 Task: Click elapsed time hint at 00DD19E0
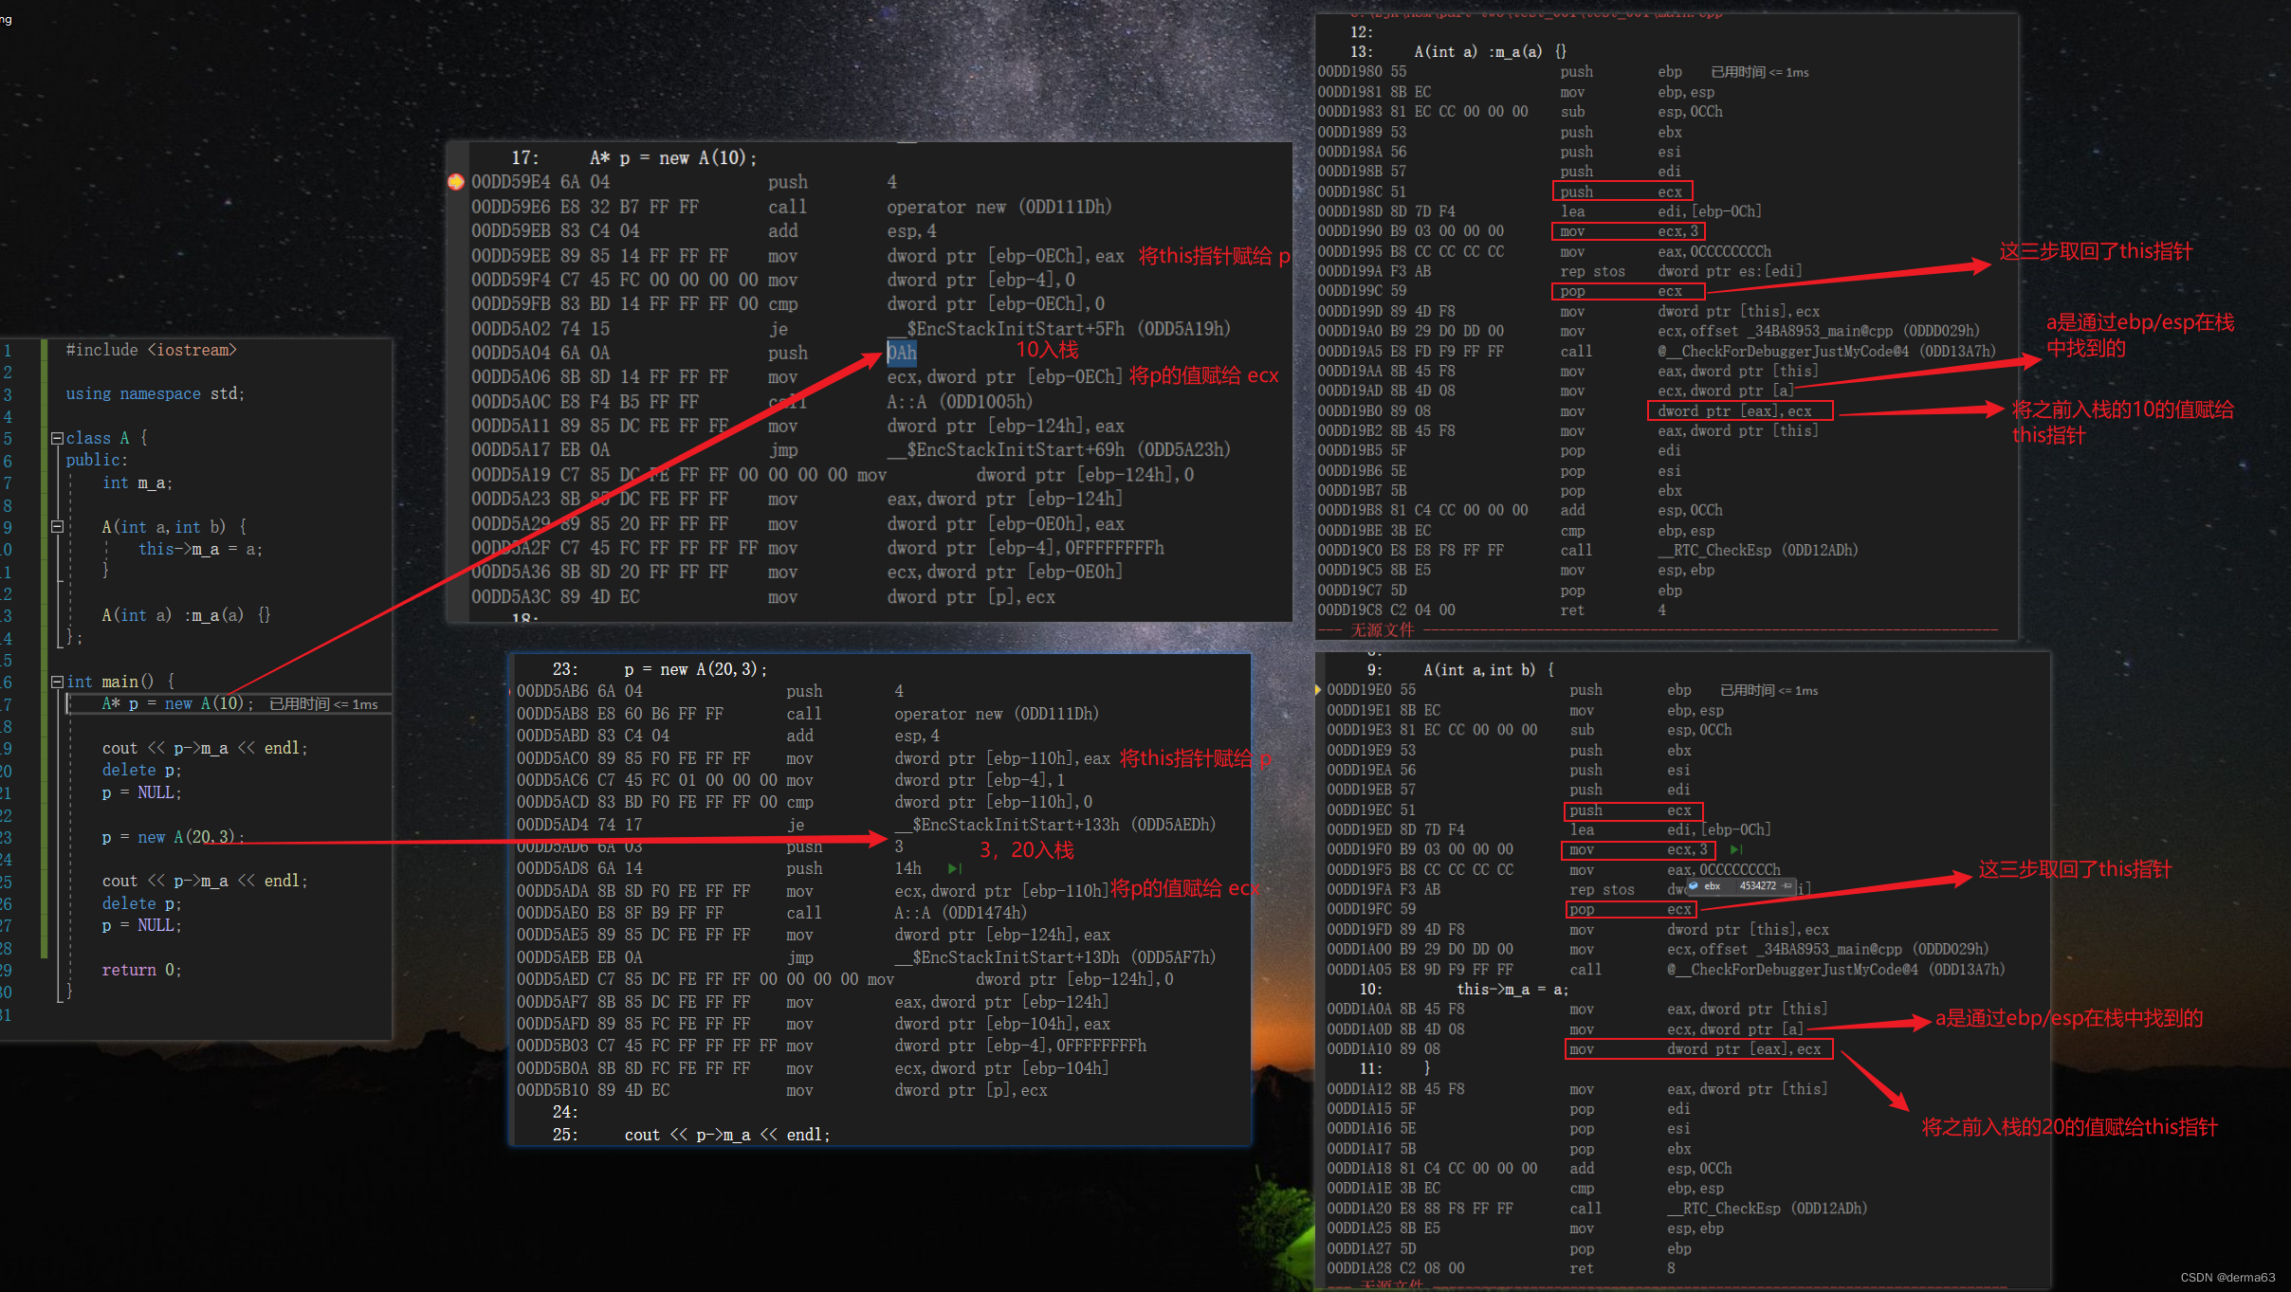point(1769,690)
